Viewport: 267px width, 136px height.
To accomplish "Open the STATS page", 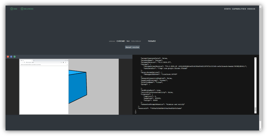I will pyautogui.click(x=227, y=9).
